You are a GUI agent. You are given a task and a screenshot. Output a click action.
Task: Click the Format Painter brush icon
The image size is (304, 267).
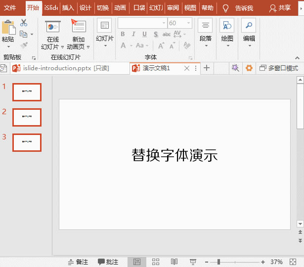(24, 45)
